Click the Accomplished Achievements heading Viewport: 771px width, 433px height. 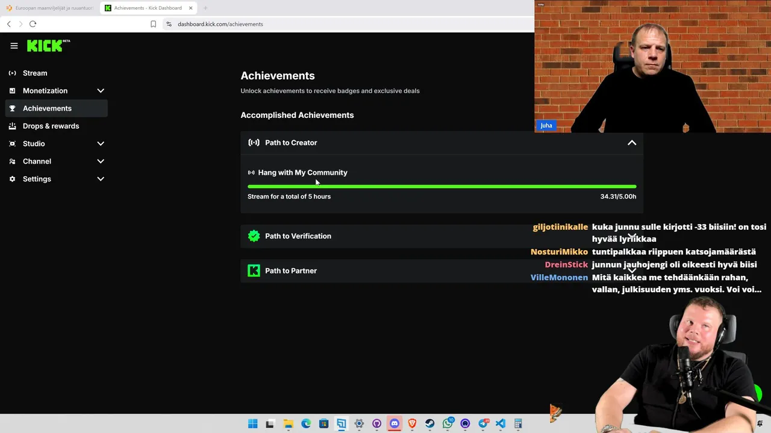[297, 115]
